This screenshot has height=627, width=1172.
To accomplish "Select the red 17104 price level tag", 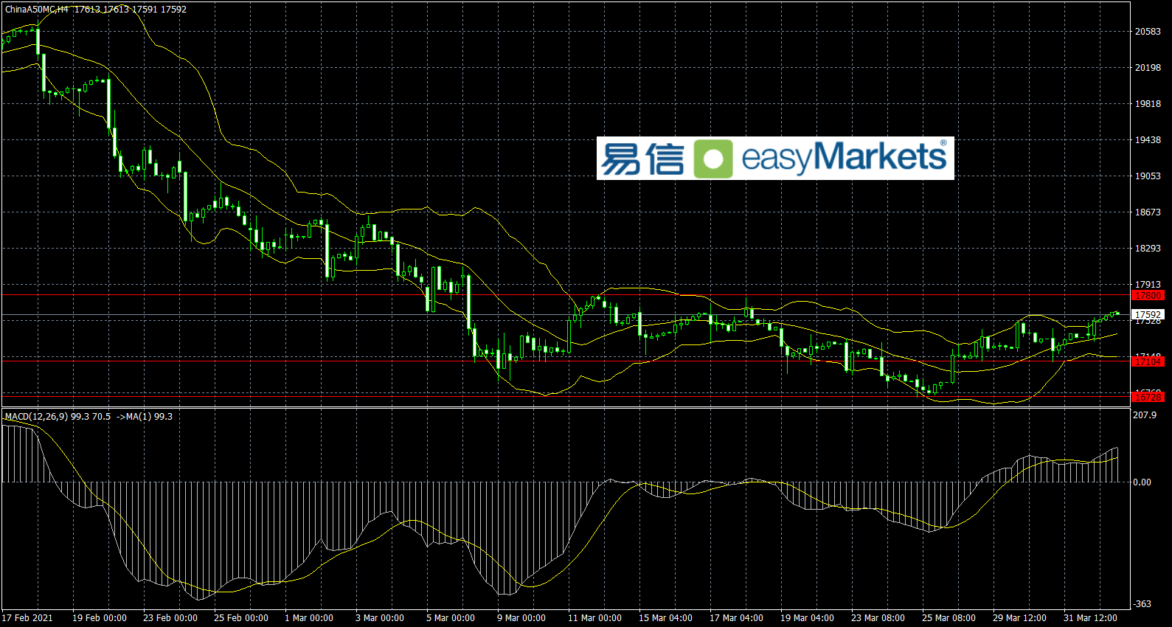I will click(x=1148, y=361).
